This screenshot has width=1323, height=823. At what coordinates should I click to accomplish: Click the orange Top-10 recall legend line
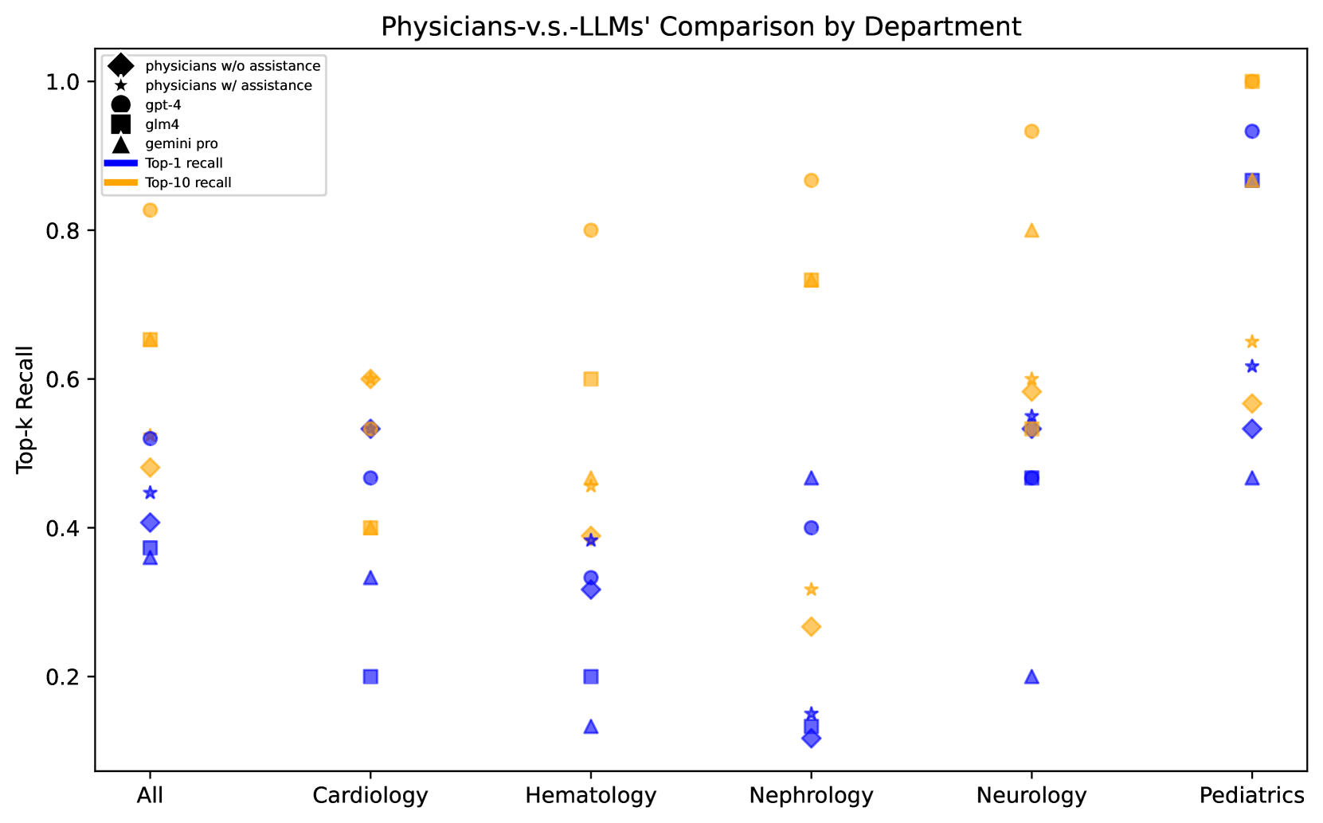click(121, 182)
